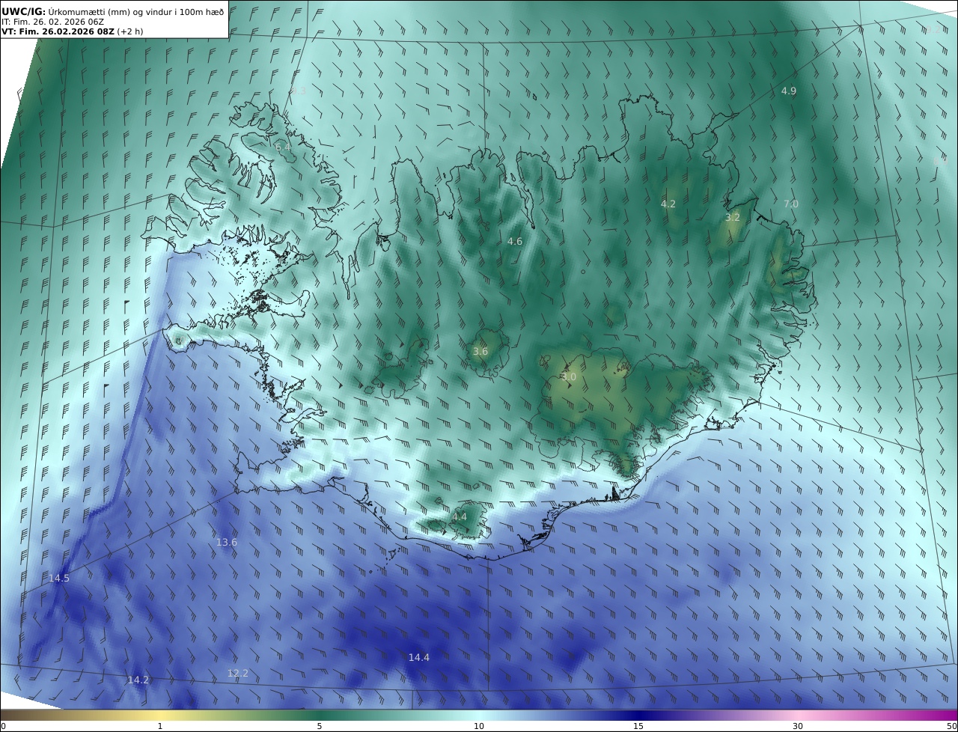
Task: Select the 14.2 value label
Action: click(x=138, y=680)
